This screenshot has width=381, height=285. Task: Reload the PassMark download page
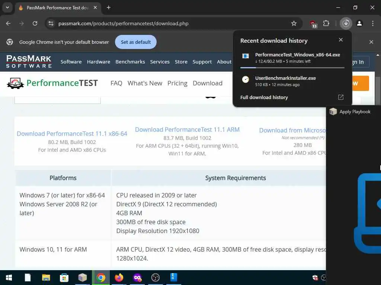[x=35, y=23]
